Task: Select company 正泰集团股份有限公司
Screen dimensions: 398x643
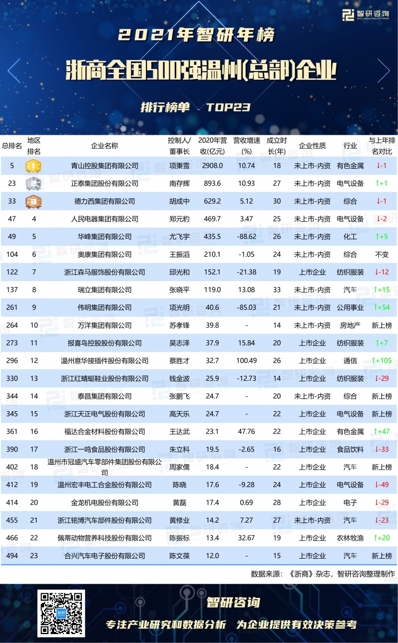Action: pos(105,184)
